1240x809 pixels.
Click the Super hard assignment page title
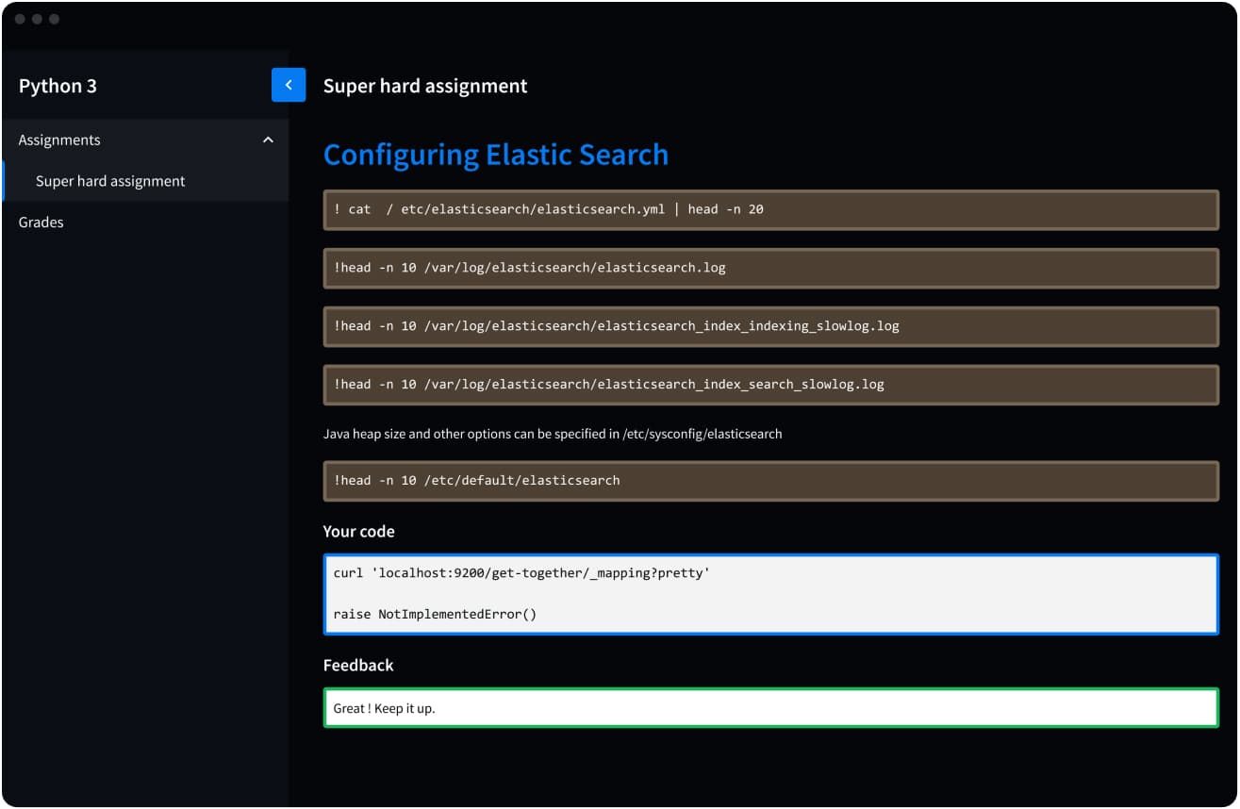tap(425, 86)
